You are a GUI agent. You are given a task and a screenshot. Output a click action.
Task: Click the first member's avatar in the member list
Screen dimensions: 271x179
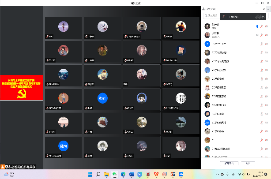point(207,26)
